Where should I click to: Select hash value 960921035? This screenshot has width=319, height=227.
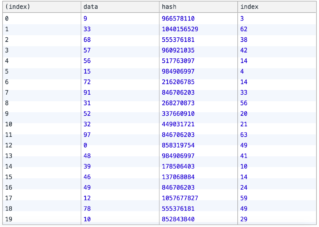pyautogui.click(x=178, y=50)
